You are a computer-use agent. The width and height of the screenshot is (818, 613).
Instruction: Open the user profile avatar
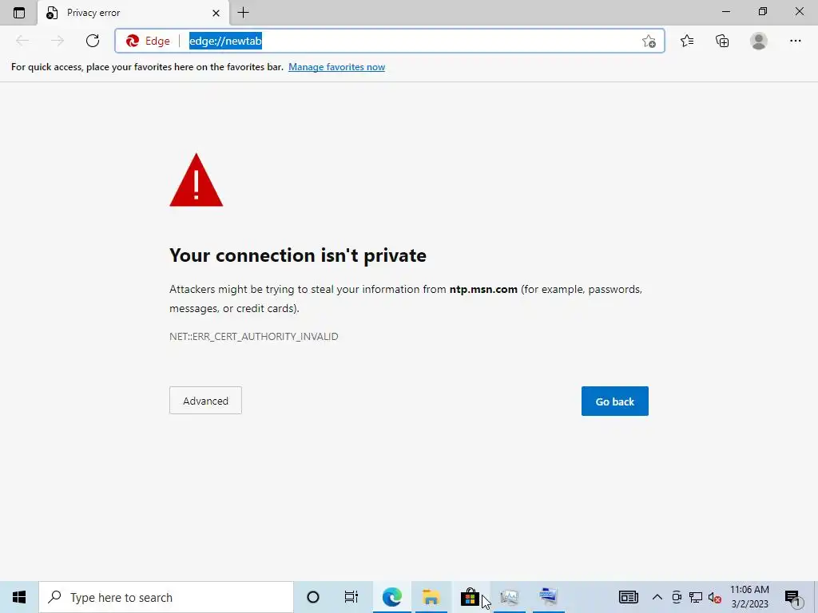tap(759, 41)
